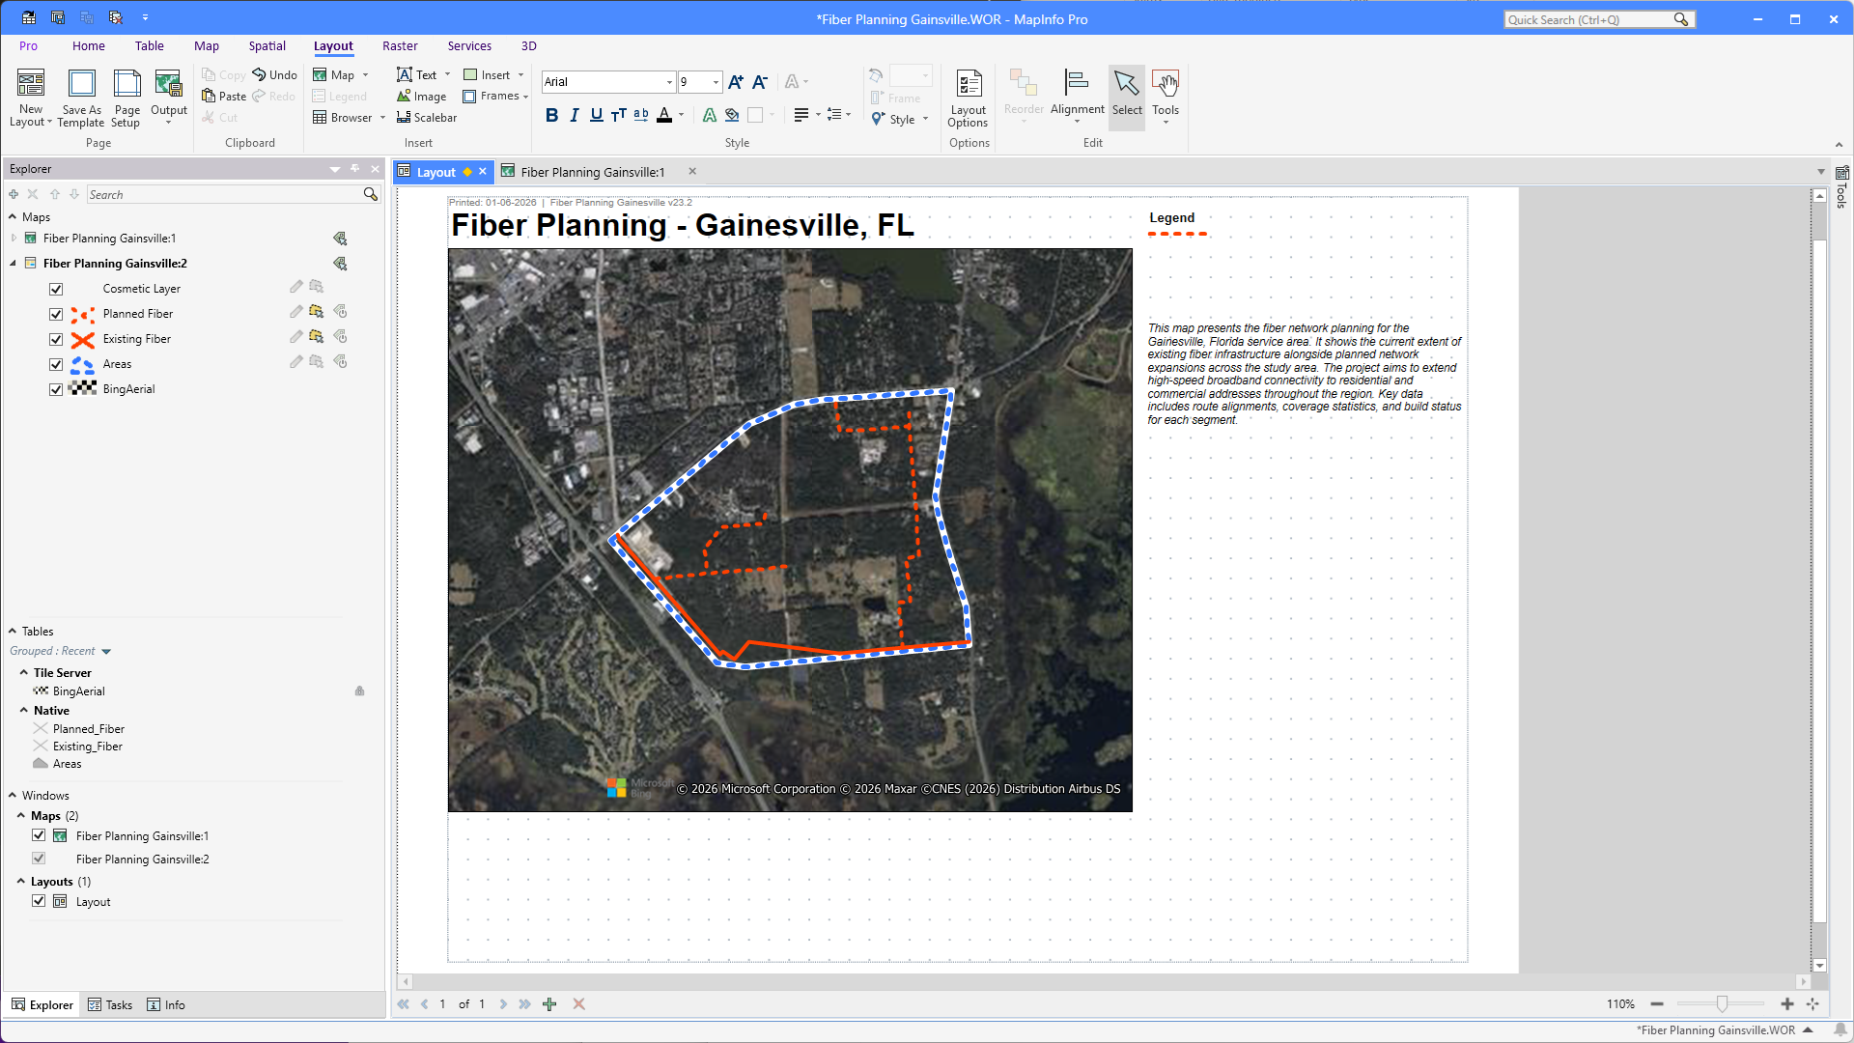Open font size dropdown

coord(716,82)
